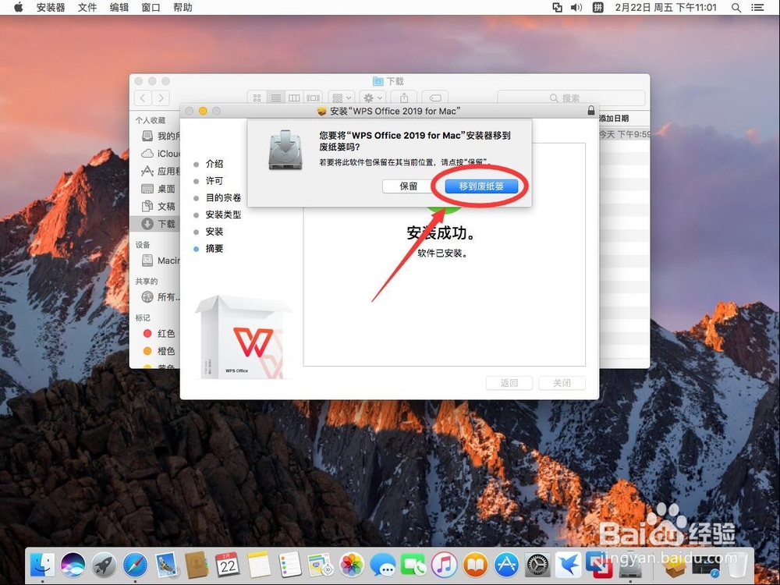Click the date and time in menu bar

[665, 7]
